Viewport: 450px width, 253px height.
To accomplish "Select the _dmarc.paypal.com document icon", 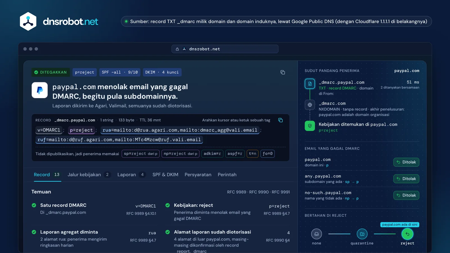I will point(310,84).
